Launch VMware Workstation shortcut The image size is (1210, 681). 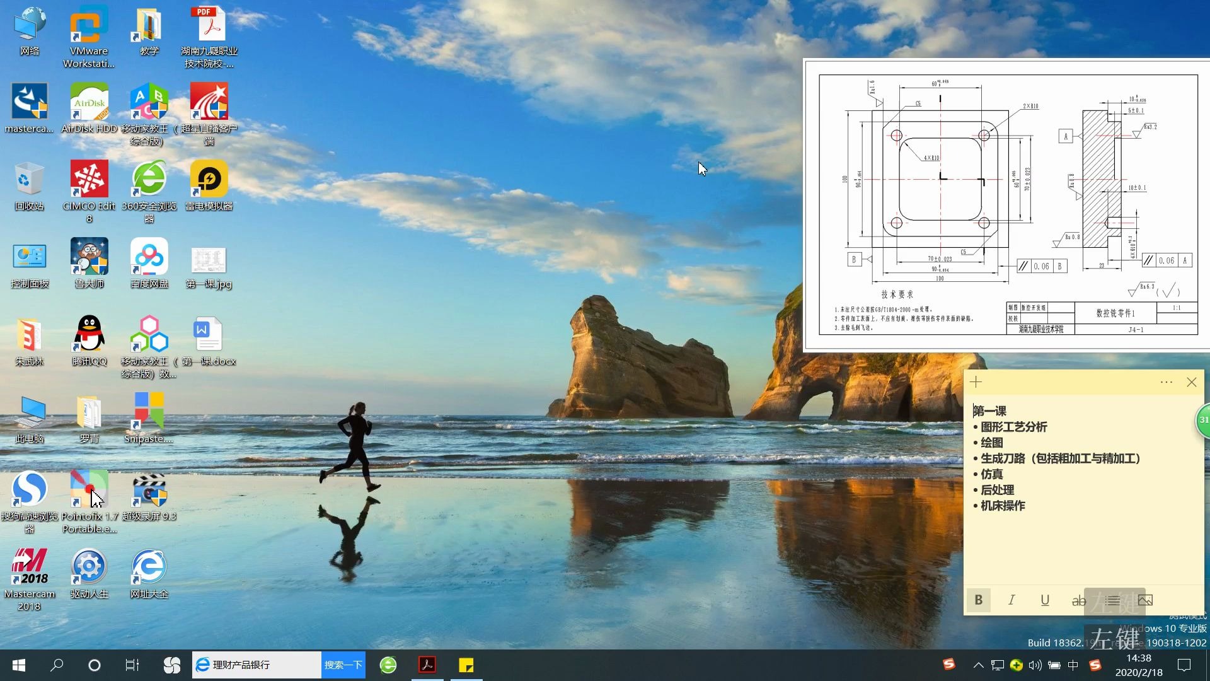89,37
